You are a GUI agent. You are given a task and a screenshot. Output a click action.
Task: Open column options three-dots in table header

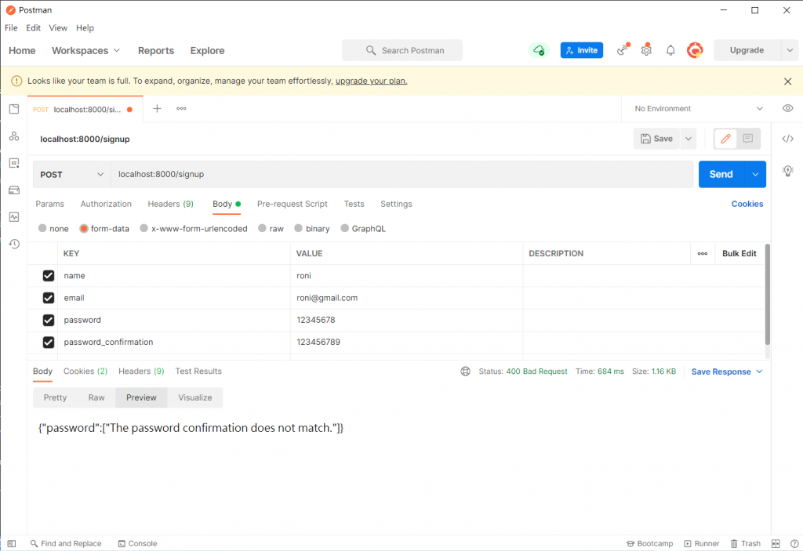[703, 253]
